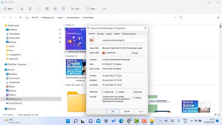Go back with the back arrow
This screenshot has height=125, width=222.
(x=4, y=18)
